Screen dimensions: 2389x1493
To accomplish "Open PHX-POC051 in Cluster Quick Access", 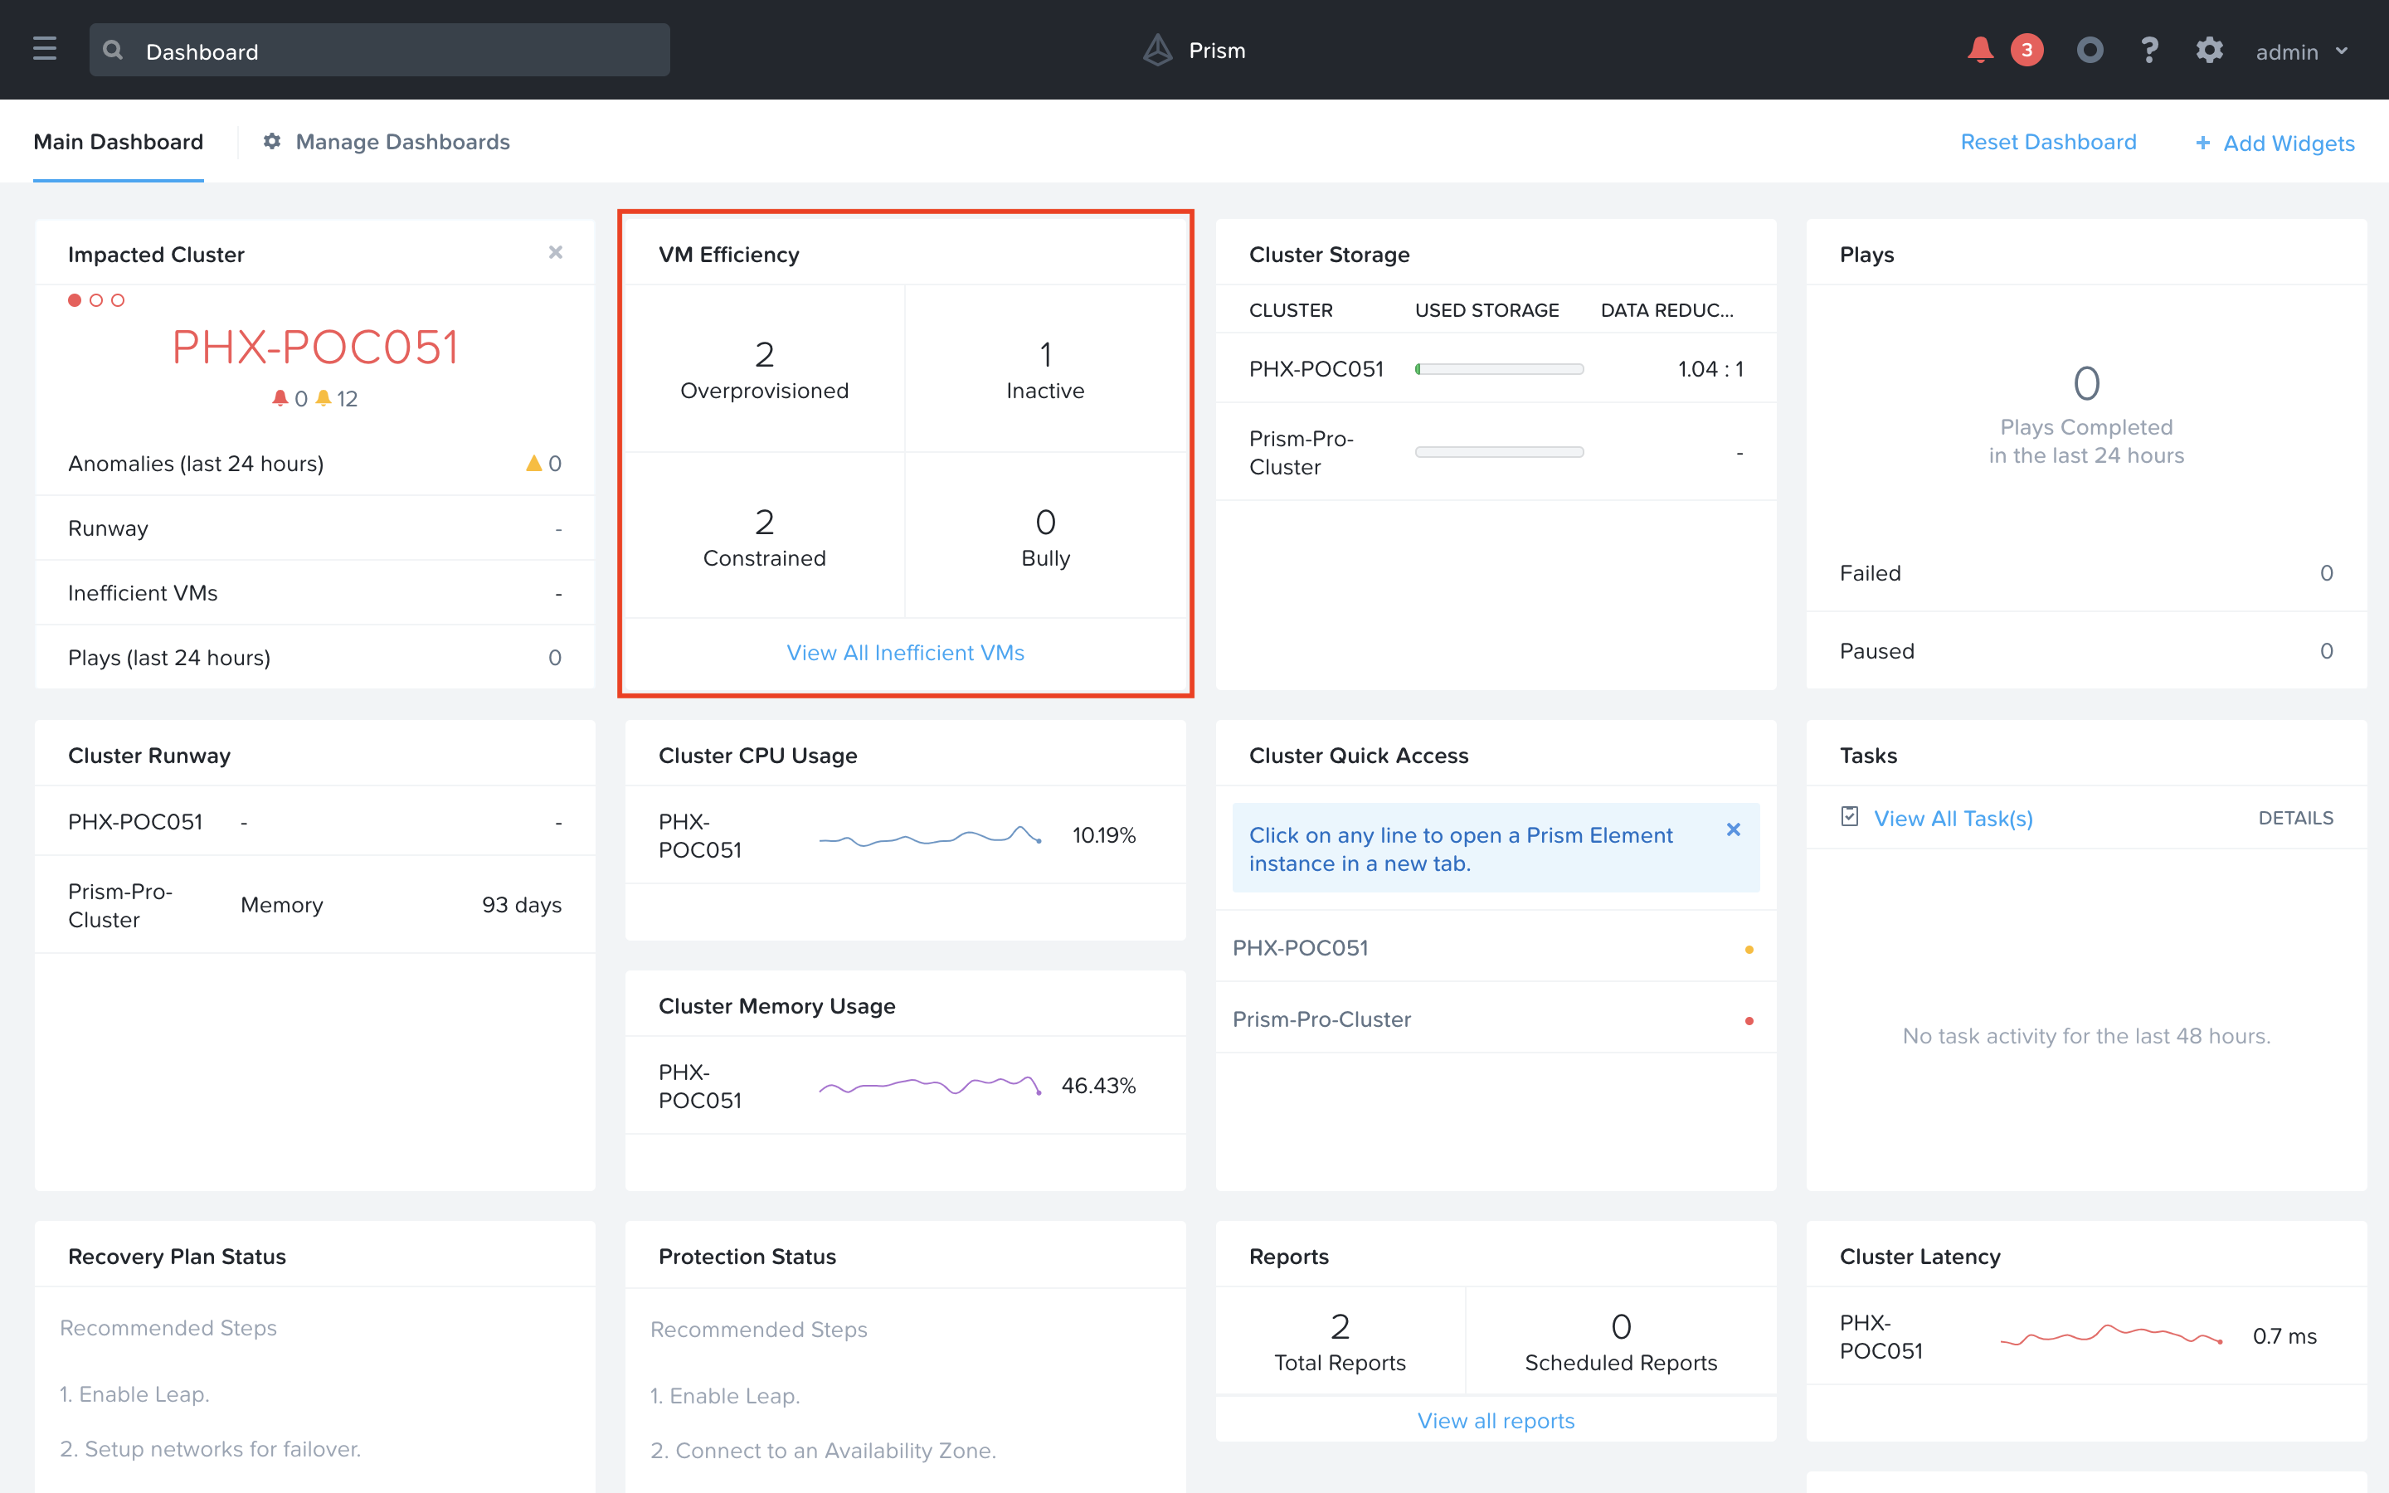I will coord(1496,948).
